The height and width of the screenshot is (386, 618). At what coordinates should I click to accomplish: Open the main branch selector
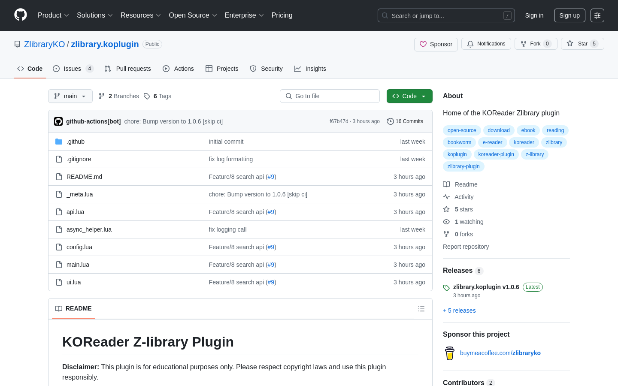point(70,96)
